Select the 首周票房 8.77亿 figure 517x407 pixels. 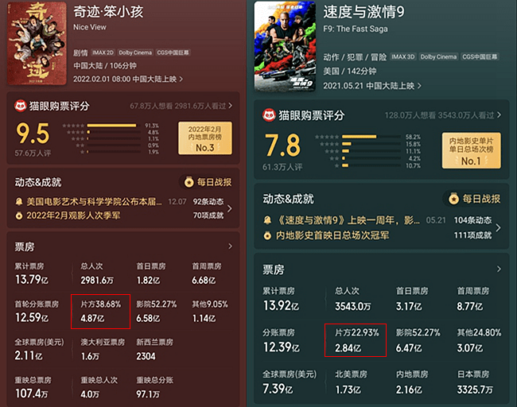click(473, 299)
